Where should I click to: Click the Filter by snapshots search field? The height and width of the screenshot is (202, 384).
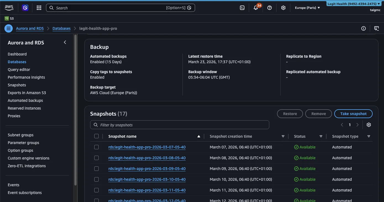(179, 125)
